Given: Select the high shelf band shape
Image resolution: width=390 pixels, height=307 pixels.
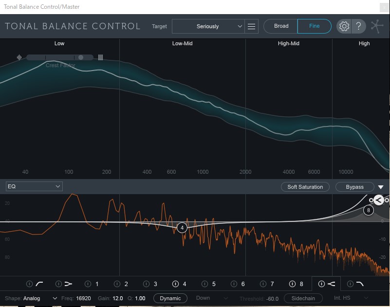Looking at the screenshot, I should point(331,284).
